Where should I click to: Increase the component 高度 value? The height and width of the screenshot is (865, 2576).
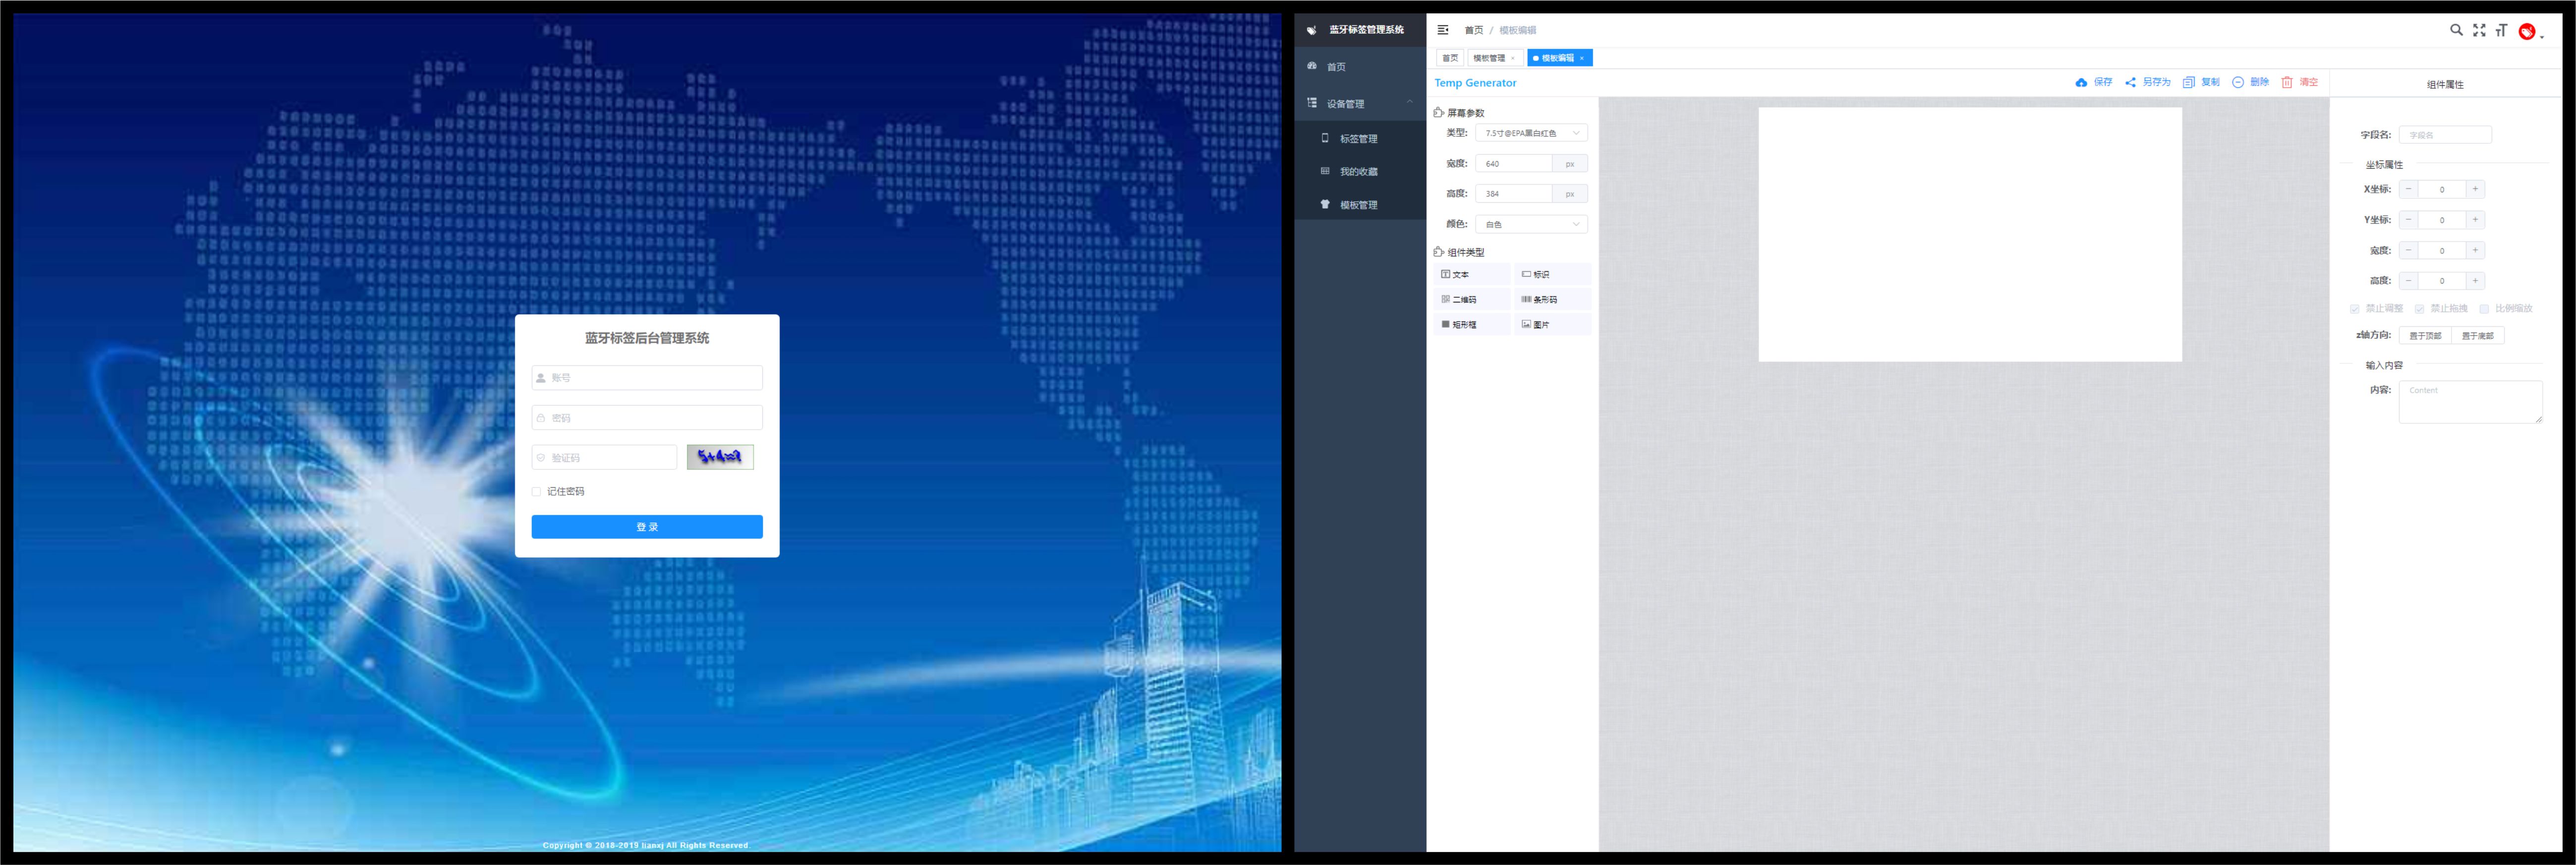pos(2475,281)
